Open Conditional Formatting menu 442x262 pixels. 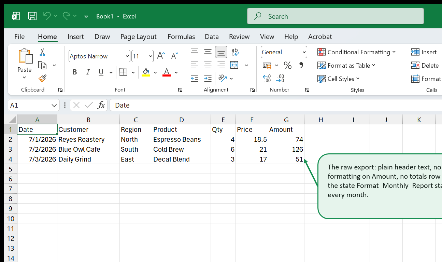click(357, 52)
